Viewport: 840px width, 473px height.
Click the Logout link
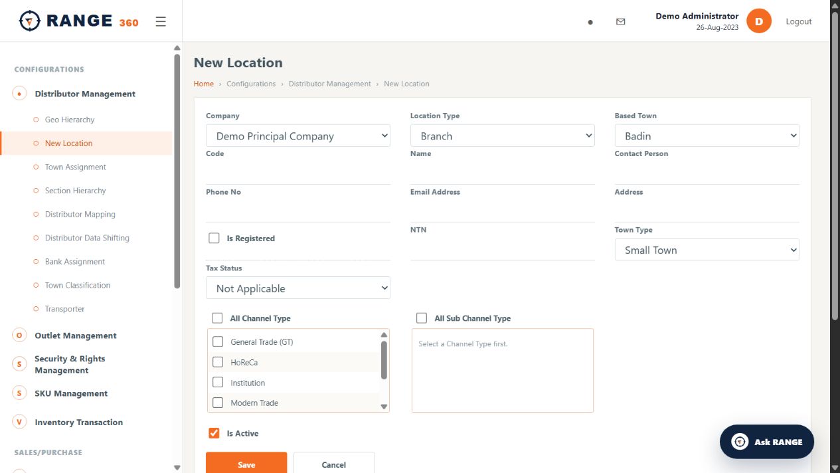pos(799,21)
